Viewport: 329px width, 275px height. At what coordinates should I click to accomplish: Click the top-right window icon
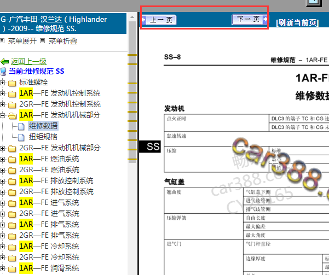(x=314, y=3)
